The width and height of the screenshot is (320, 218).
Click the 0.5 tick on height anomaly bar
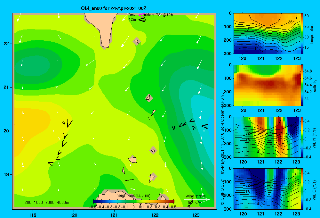coord(173,207)
